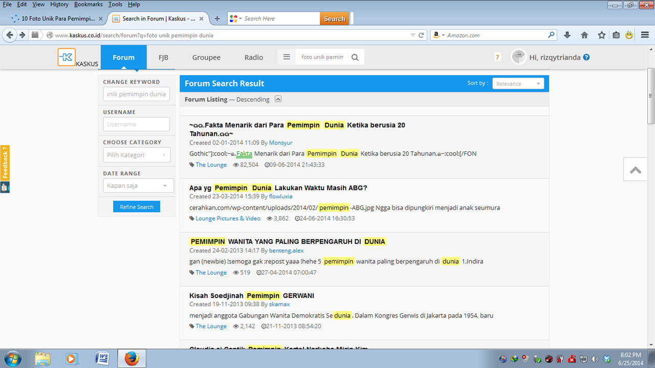Click the volume speaker tray icon
655x368 pixels.
click(x=595, y=359)
